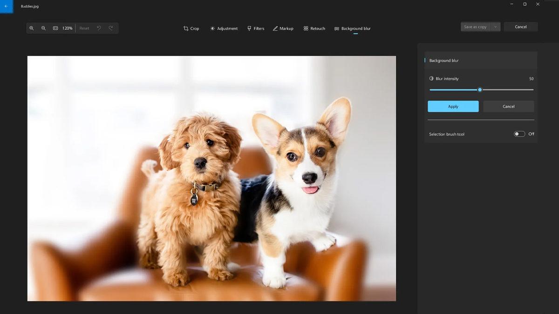
Task: Select the Background blur tab
Action: [x=352, y=28]
